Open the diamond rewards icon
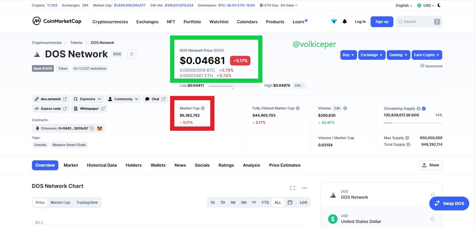Image resolution: width=475 pixels, height=228 pixels. coord(334,22)
